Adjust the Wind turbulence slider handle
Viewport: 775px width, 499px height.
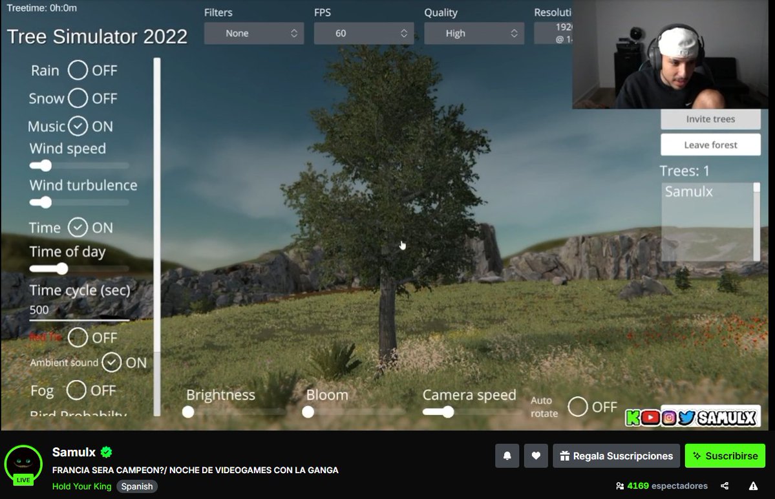coord(45,202)
